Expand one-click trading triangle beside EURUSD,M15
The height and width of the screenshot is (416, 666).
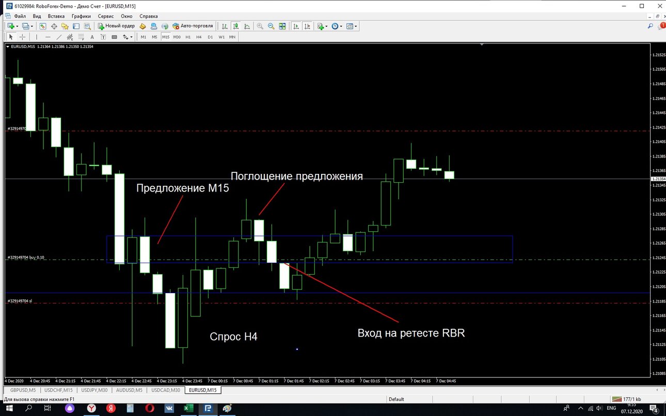pos(7,46)
